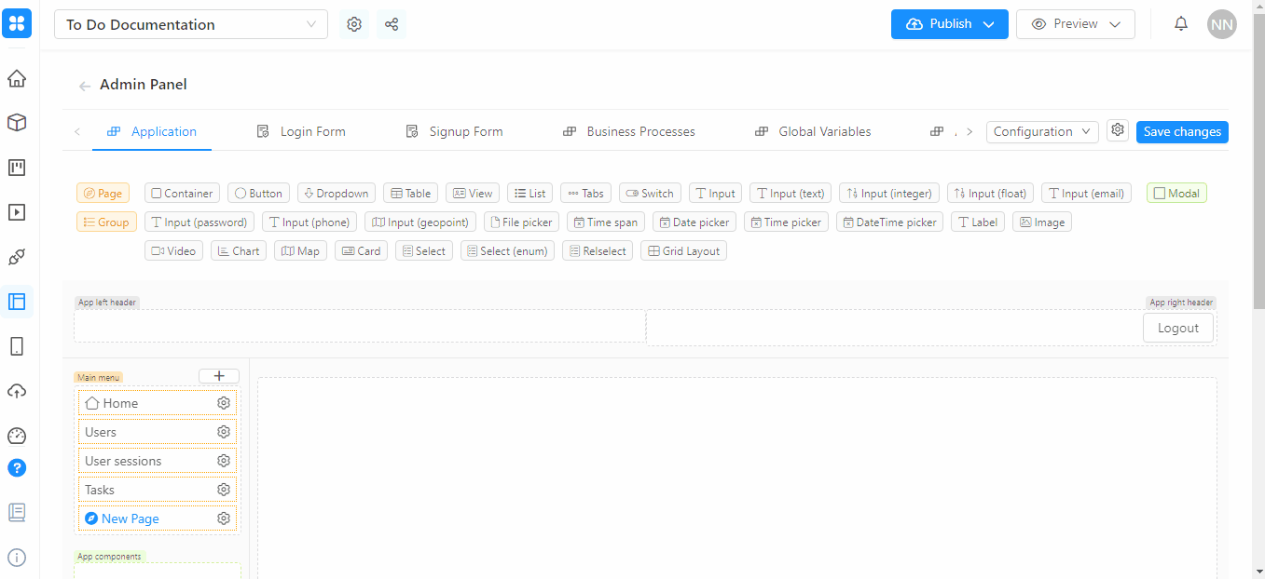This screenshot has width=1265, height=579.
Task: Switch to the Login Form tab
Action: (301, 132)
